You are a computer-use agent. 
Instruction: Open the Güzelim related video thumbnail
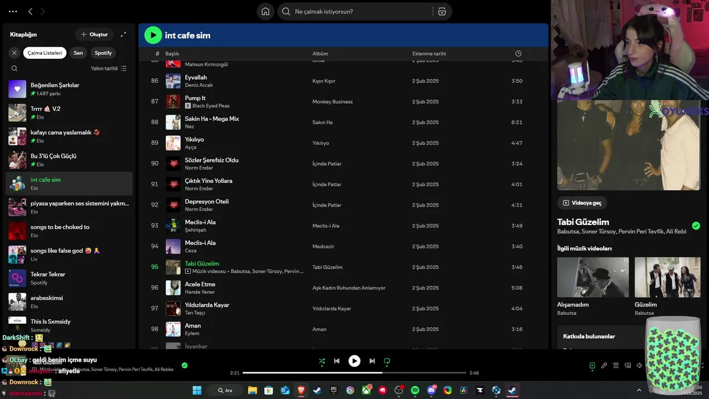coord(667,277)
